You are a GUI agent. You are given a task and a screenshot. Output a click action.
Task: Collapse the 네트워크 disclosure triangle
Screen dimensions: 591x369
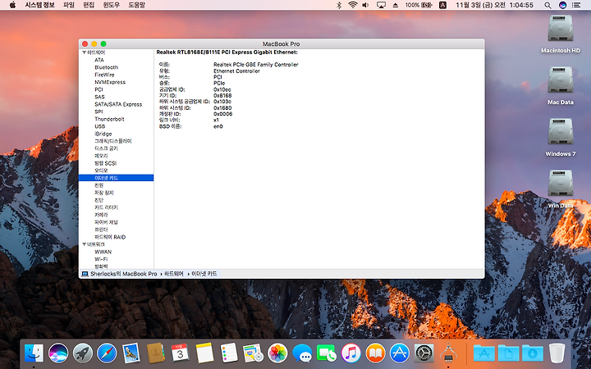coord(84,244)
